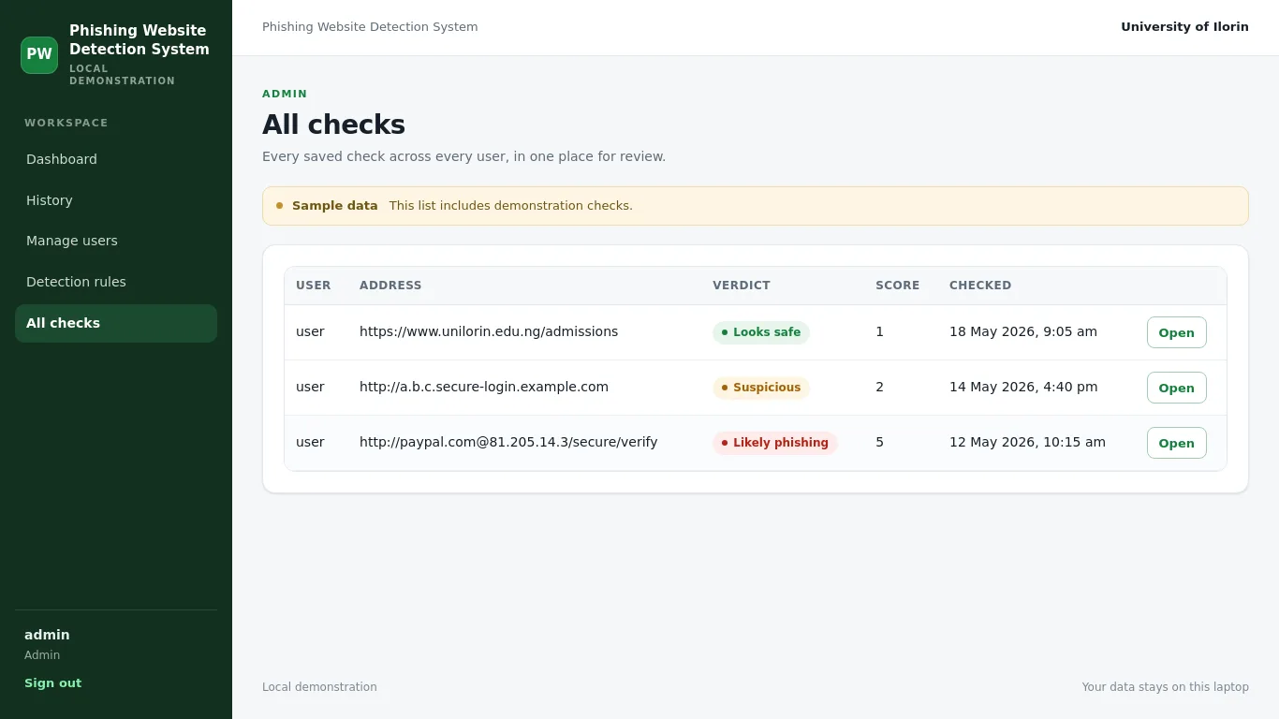Select All checks in the sidebar
This screenshot has width=1279, height=719.
tap(116, 323)
